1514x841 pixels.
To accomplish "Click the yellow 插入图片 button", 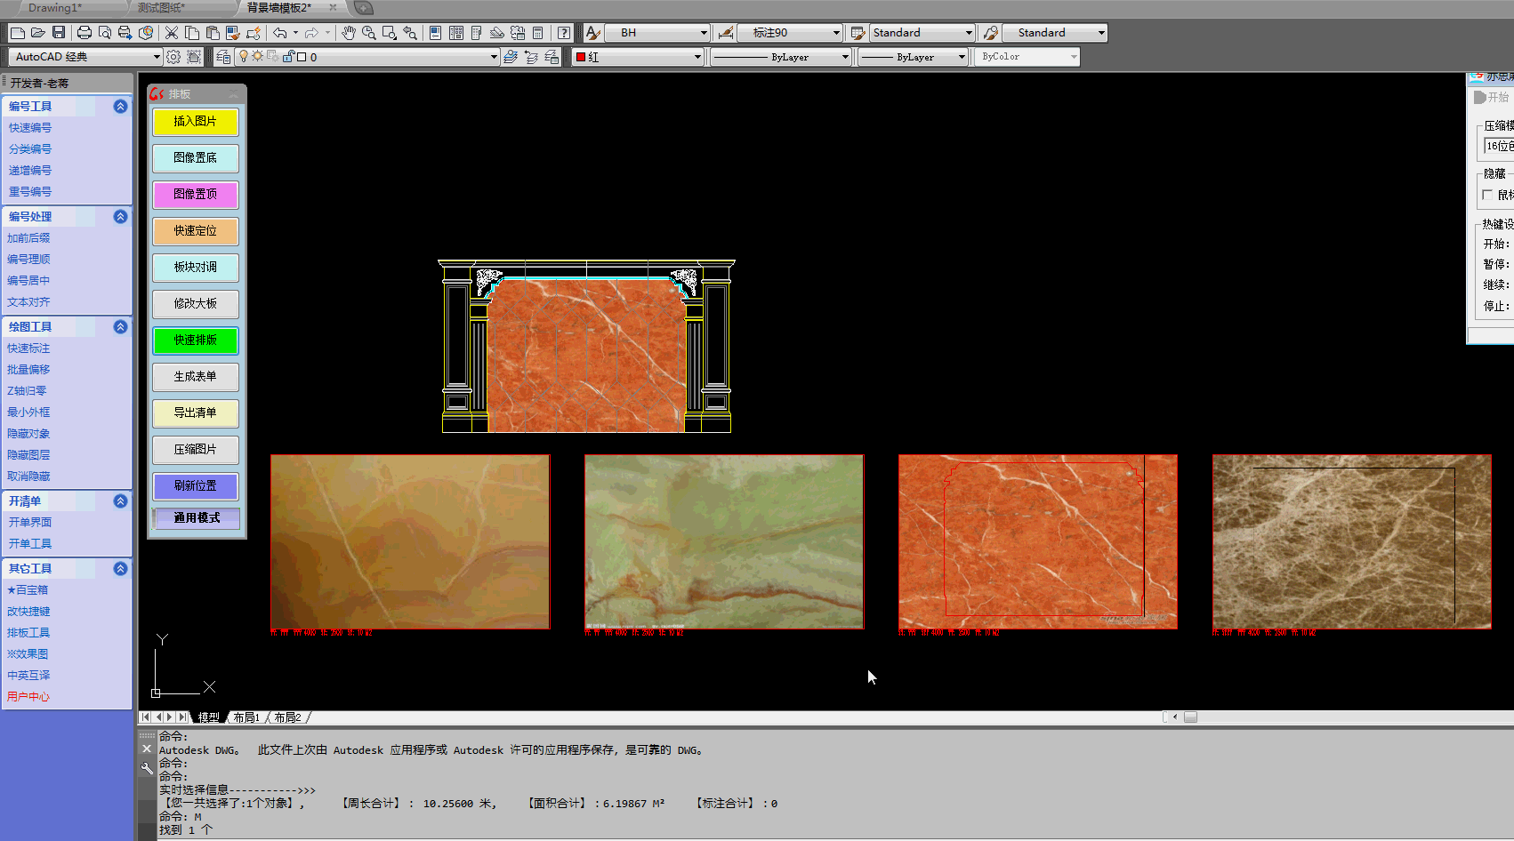I will [196, 122].
